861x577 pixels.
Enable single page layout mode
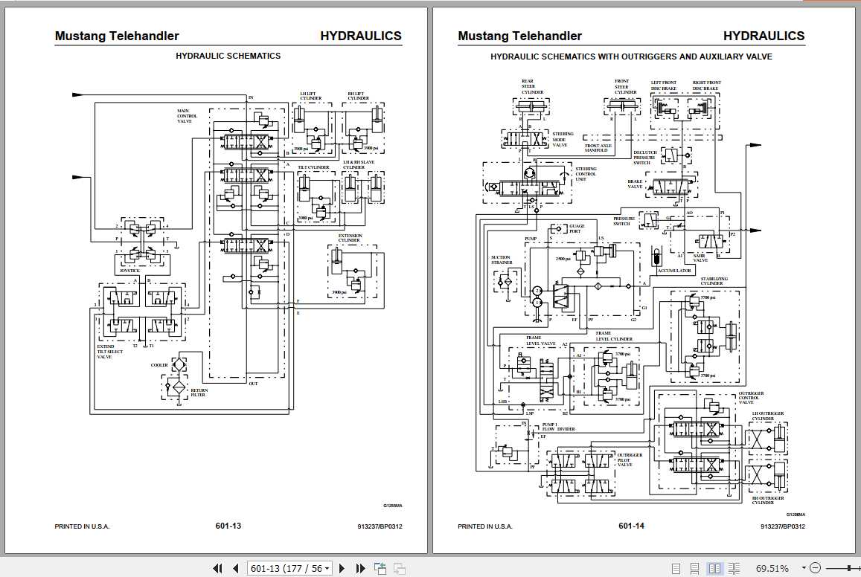pyautogui.click(x=677, y=567)
